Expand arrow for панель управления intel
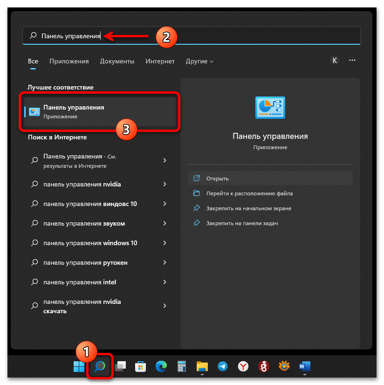384x385 pixels. (x=165, y=282)
